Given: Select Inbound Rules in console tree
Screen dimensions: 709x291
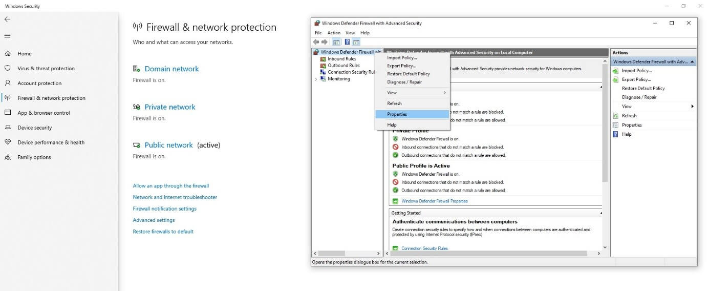Looking at the screenshot, I should pos(341,59).
